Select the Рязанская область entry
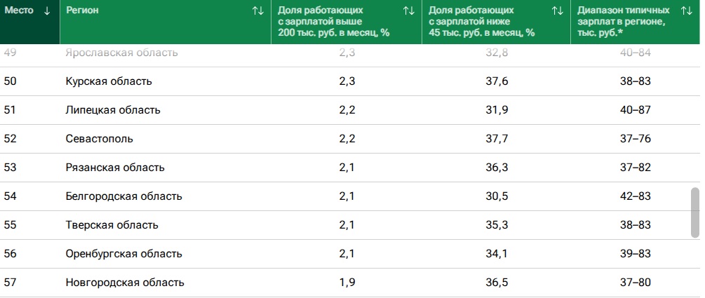Viewport: 705px width, 298px height. tap(114, 168)
